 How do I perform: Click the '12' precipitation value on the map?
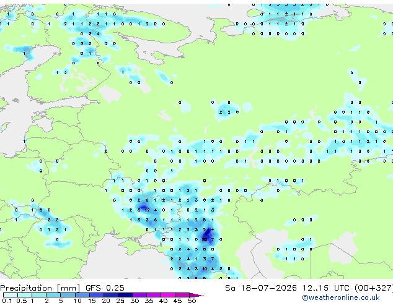(147, 210)
